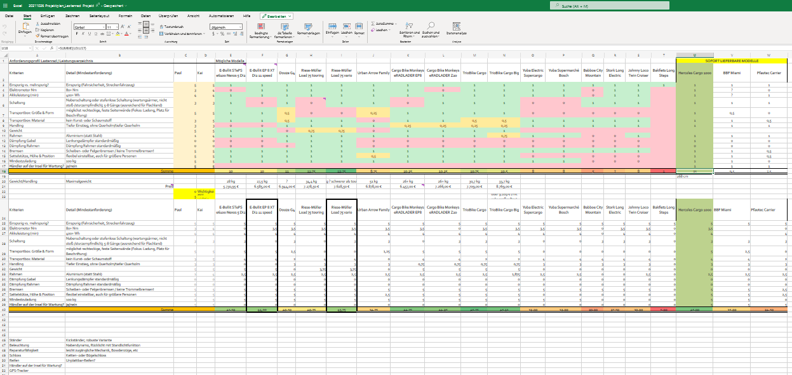Toggle strikethrough formatting
Screen dimensions: 792x375
click(x=101, y=34)
